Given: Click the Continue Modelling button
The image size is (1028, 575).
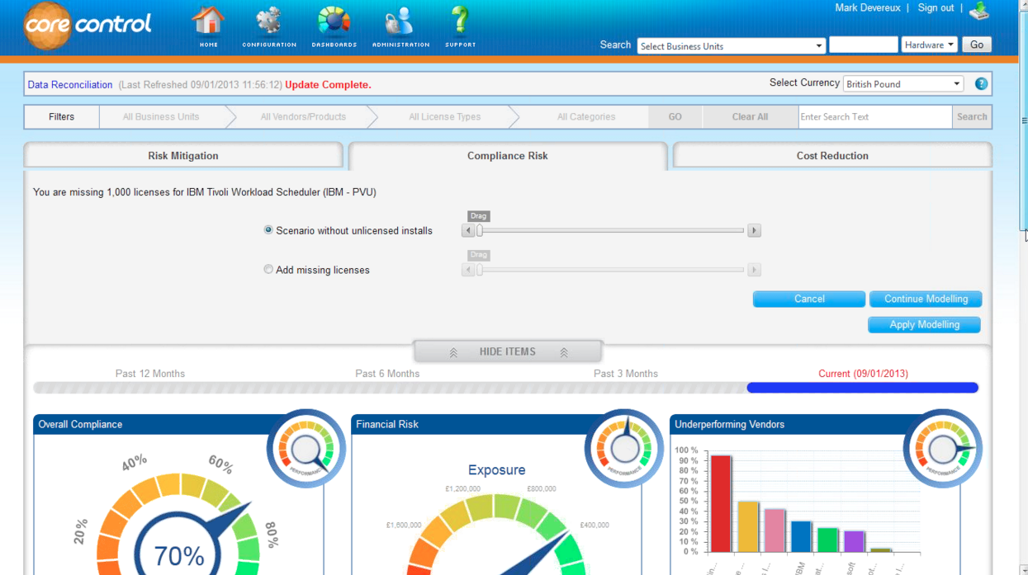Looking at the screenshot, I should coord(926,299).
